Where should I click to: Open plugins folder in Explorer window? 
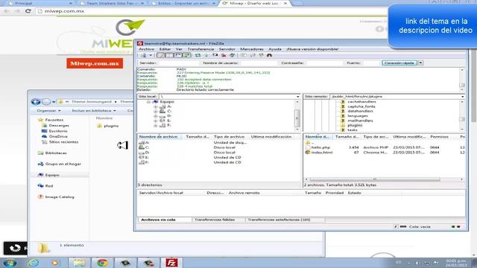(x=107, y=126)
